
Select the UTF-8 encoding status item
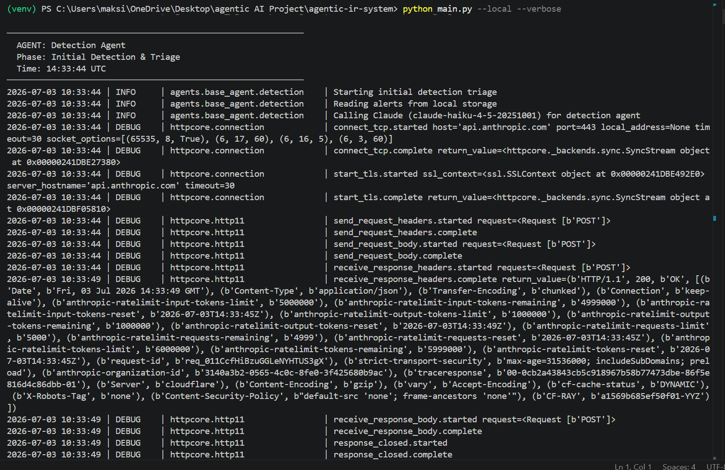(x=716, y=466)
